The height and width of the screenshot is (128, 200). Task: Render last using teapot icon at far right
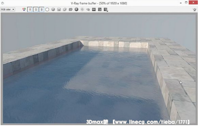[195, 10]
